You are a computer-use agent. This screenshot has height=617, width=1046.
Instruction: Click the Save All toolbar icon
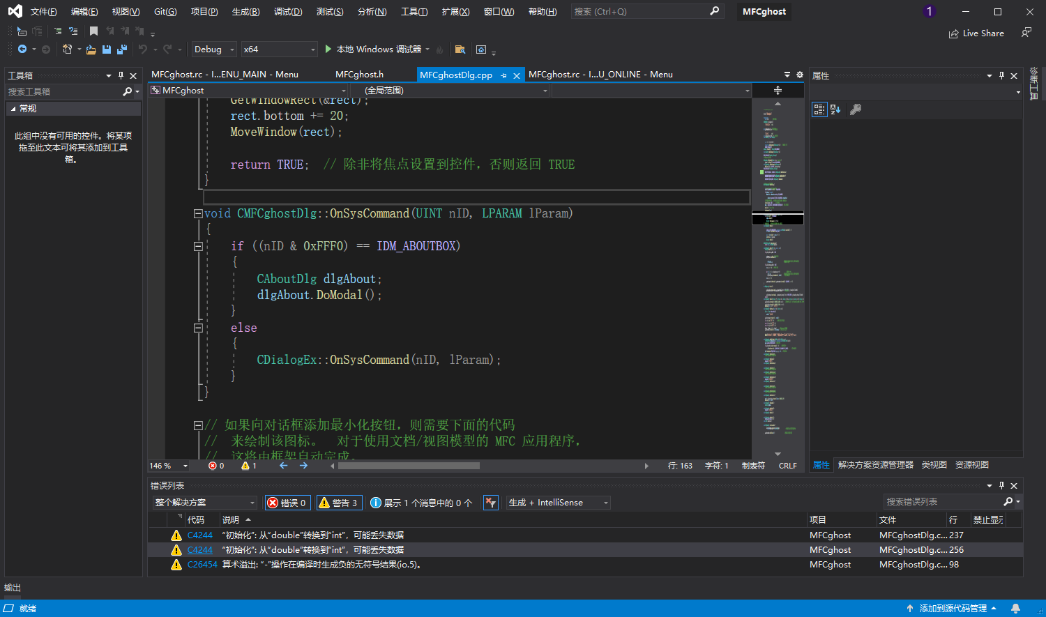click(x=122, y=49)
